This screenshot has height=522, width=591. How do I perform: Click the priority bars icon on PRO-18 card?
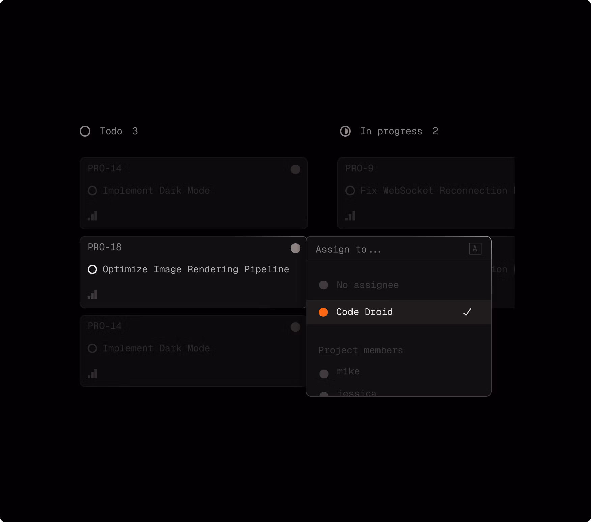92,295
